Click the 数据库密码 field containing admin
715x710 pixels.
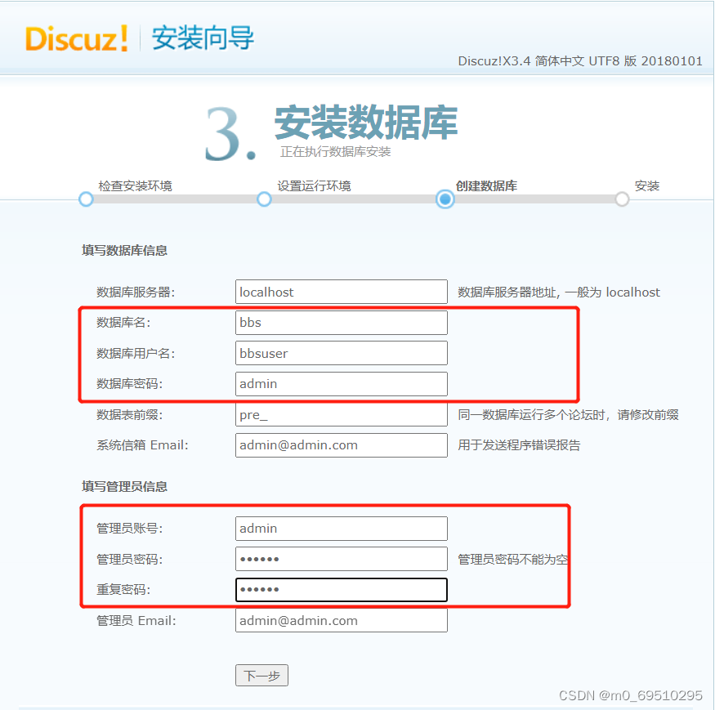tap(341, 383)
